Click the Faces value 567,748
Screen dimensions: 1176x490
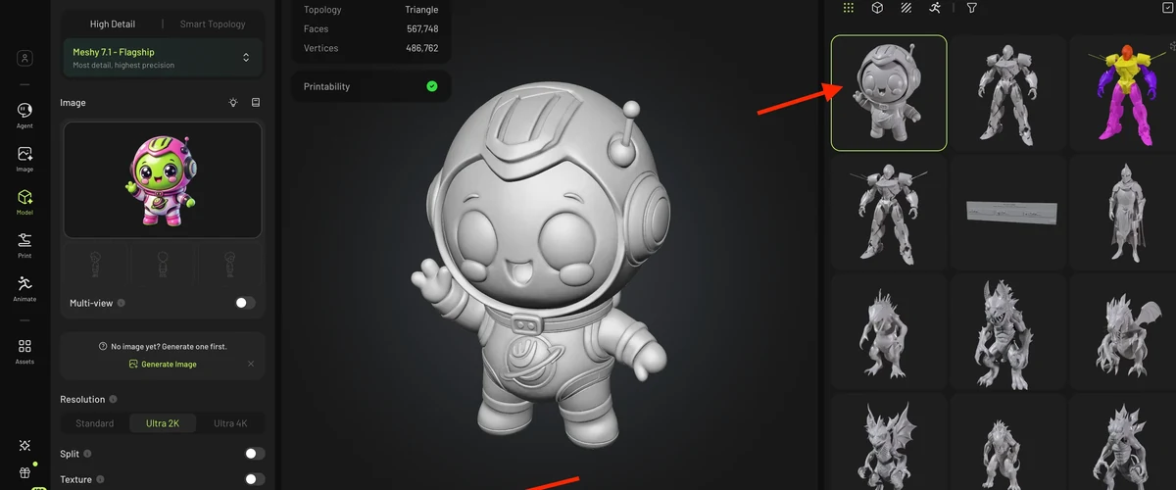click(422, 28)
